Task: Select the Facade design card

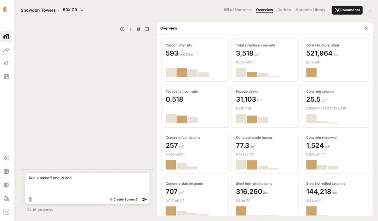Action: [x=265, y=106]
